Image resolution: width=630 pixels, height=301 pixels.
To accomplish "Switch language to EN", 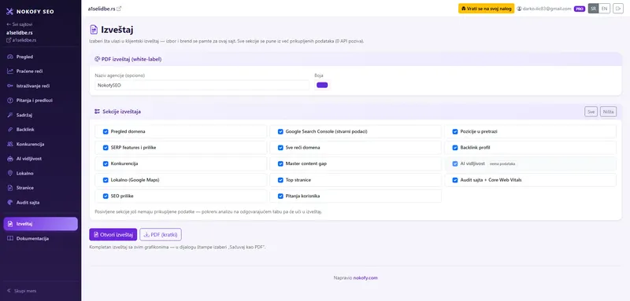I will (x=604, y=9).
